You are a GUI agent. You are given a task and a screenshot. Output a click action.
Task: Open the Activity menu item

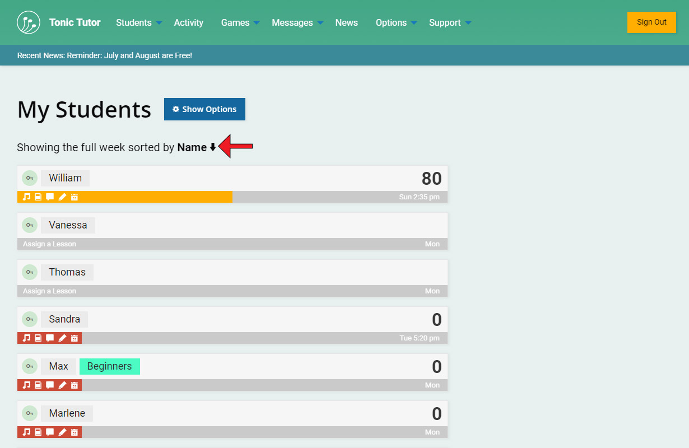pyautogui.click(x=188, y=23)
